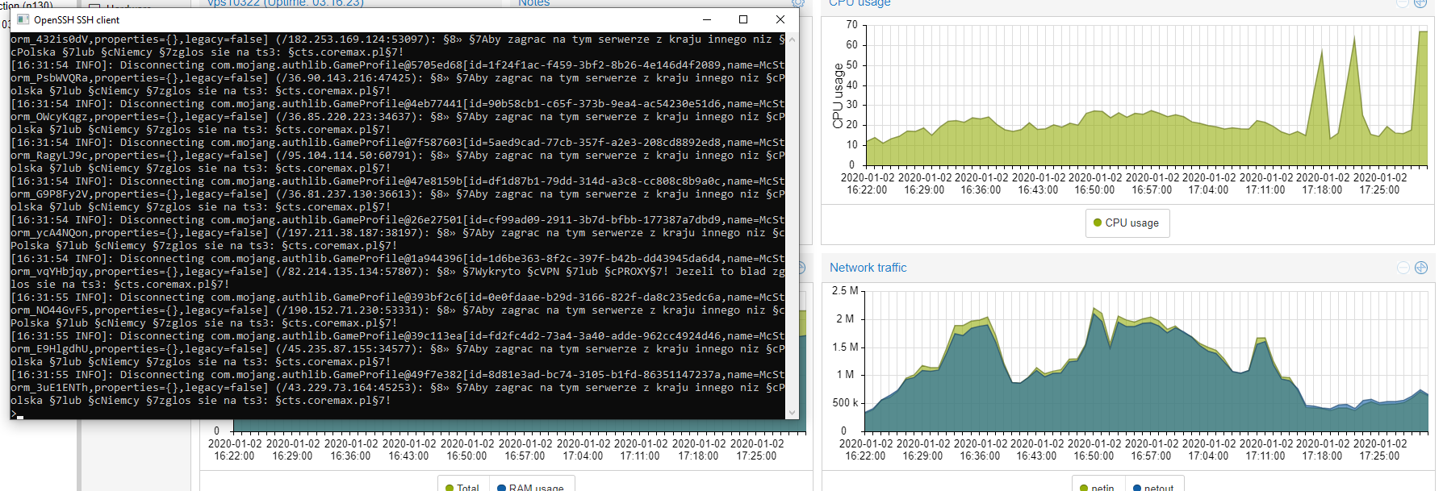This screenshot has width=1443, height=491.
Task: Close the OpenSSH SSH client window
Action: (780, 19)
